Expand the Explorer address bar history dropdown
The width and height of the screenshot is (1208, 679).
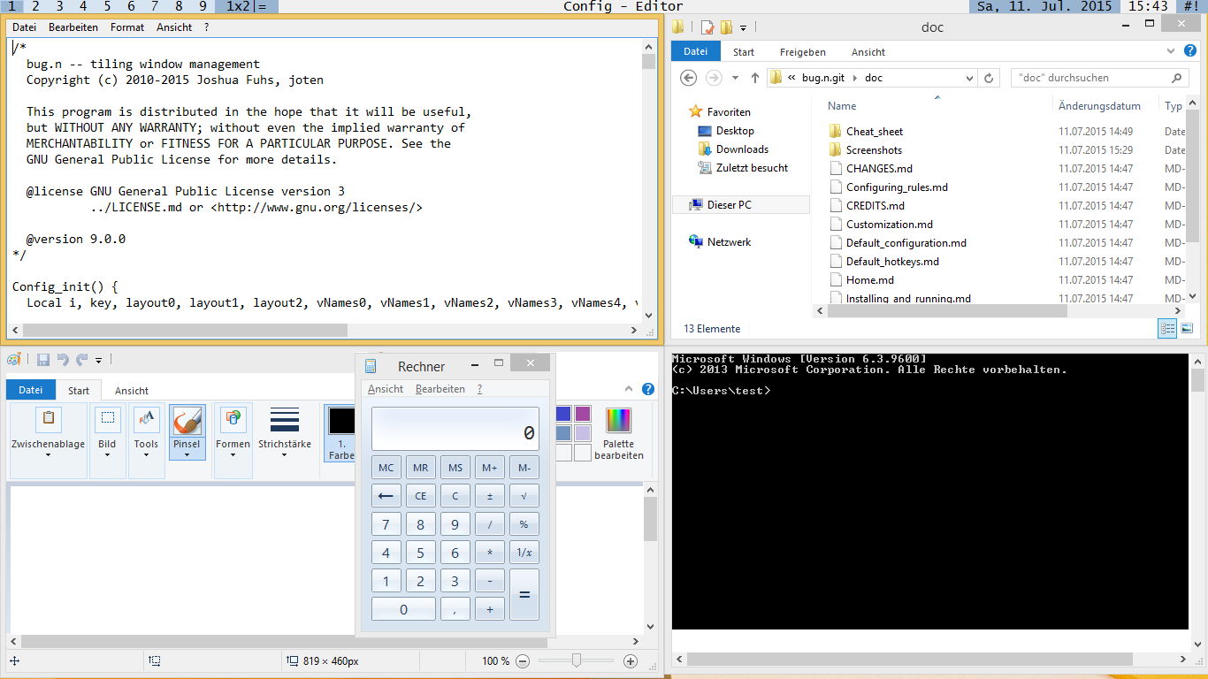click(971, 77)
